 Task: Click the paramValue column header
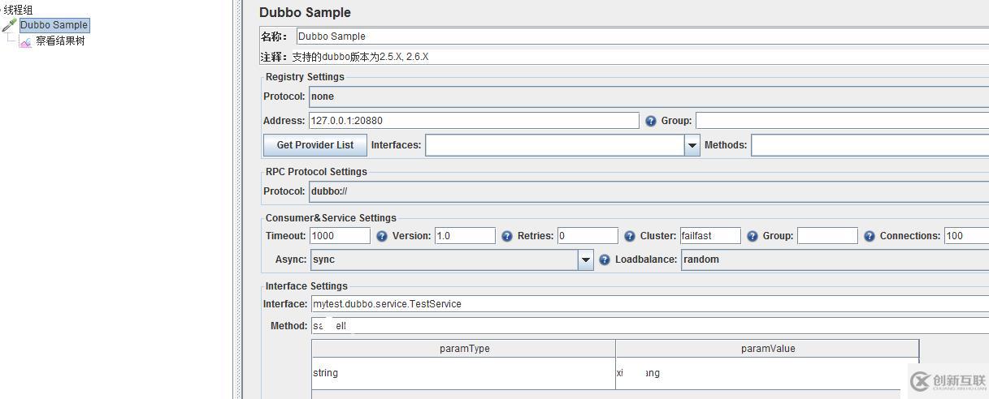768,349
